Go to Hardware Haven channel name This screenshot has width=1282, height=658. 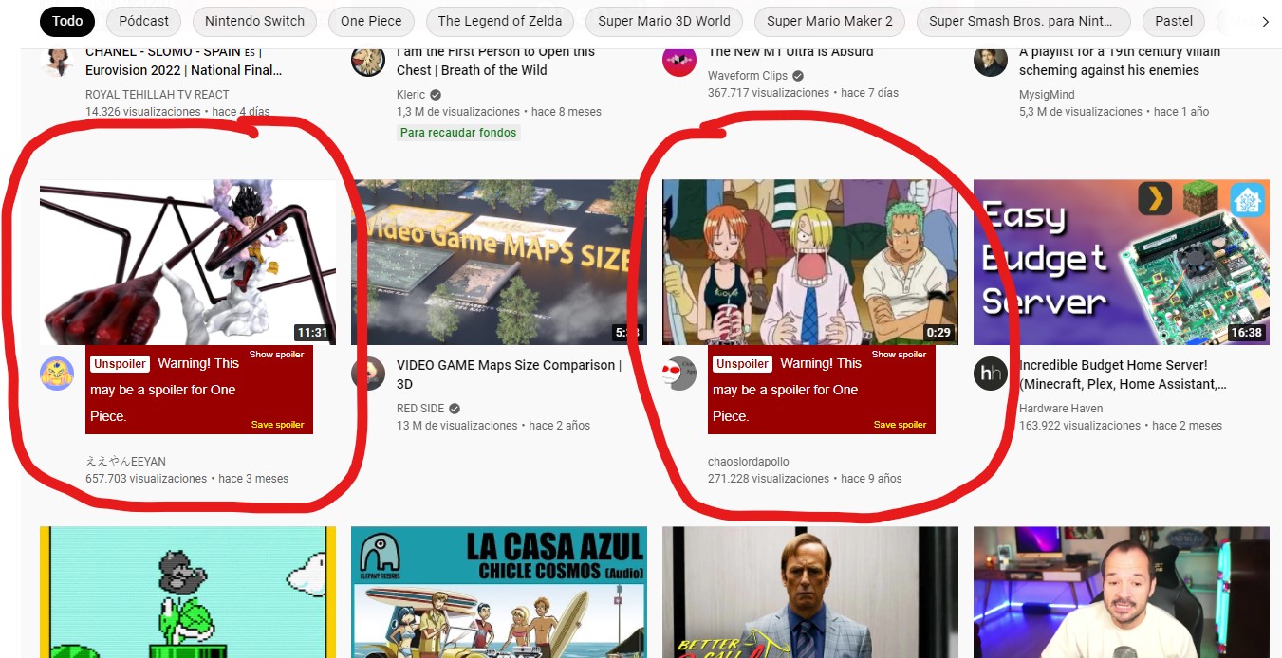pyautogui.click(x=1061, y=409)
